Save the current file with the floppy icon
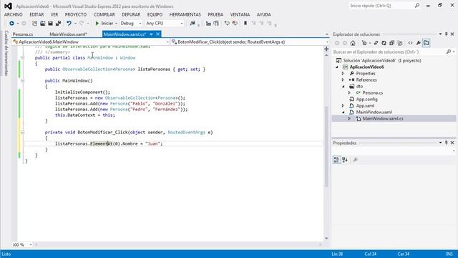 click(x=50, y=23)
